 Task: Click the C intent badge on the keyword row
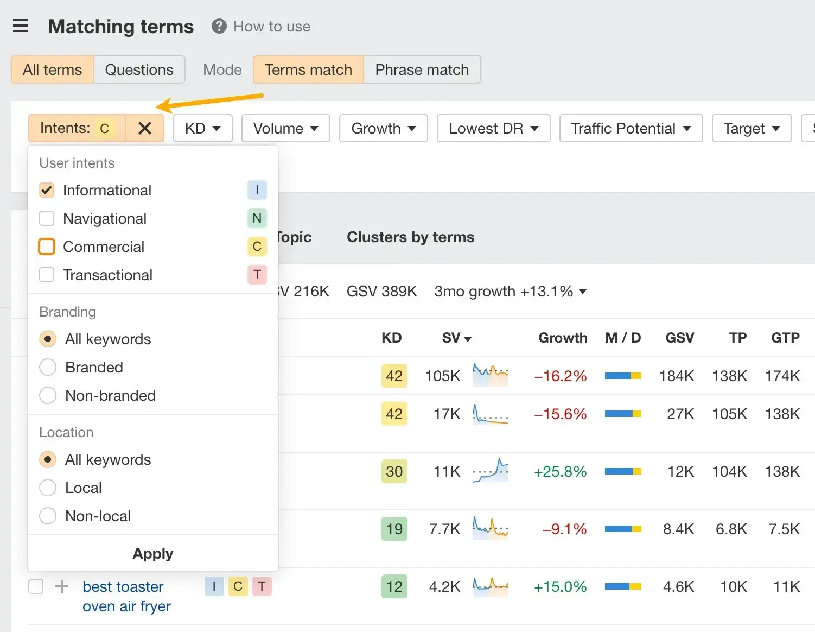[238, 586]
